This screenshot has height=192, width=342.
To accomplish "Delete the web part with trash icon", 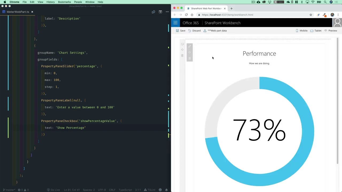I will tap(190, 58).
